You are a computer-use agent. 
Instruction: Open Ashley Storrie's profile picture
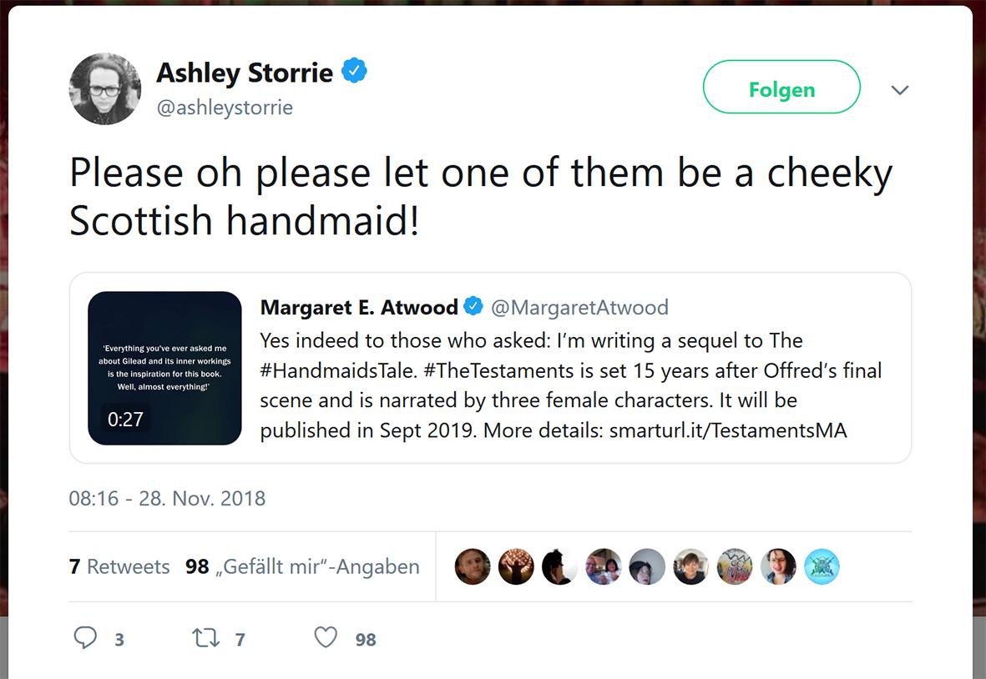tap(105, 88)
